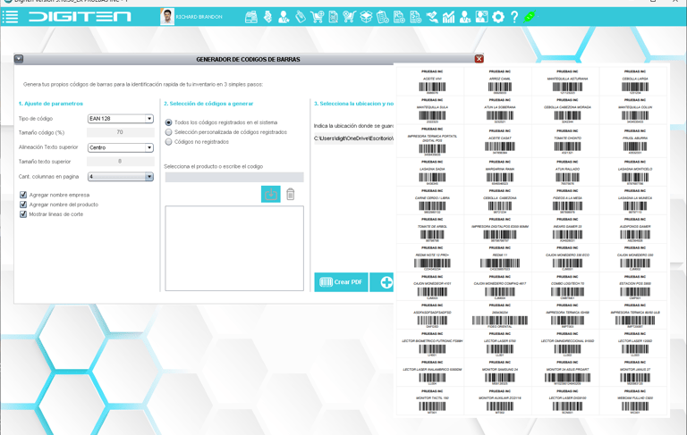687x435 pixels.
Task: Click the '3. Selecciona la ubicacion' heading
Action: point(353,104)
